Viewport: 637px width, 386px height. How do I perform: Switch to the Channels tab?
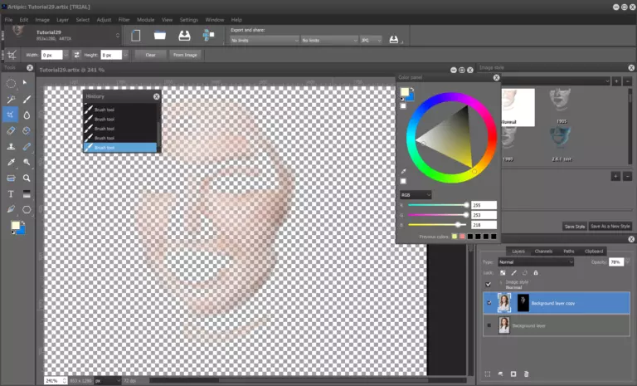coord(543,252)
